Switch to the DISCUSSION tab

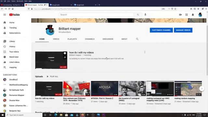[x=108, y=39]
